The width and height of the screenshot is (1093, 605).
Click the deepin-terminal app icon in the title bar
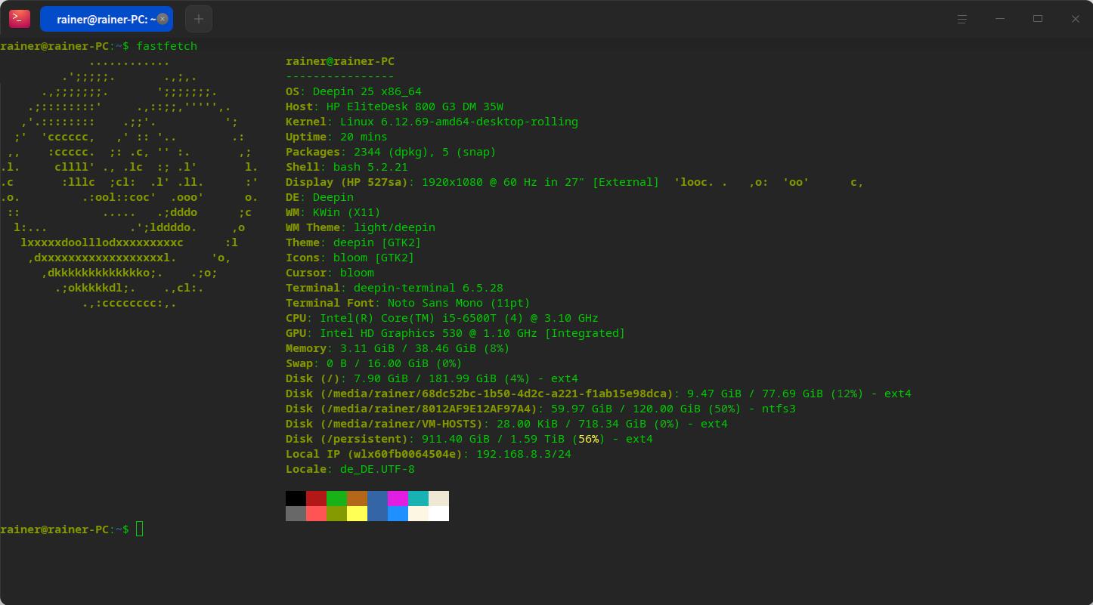[20, 19]
